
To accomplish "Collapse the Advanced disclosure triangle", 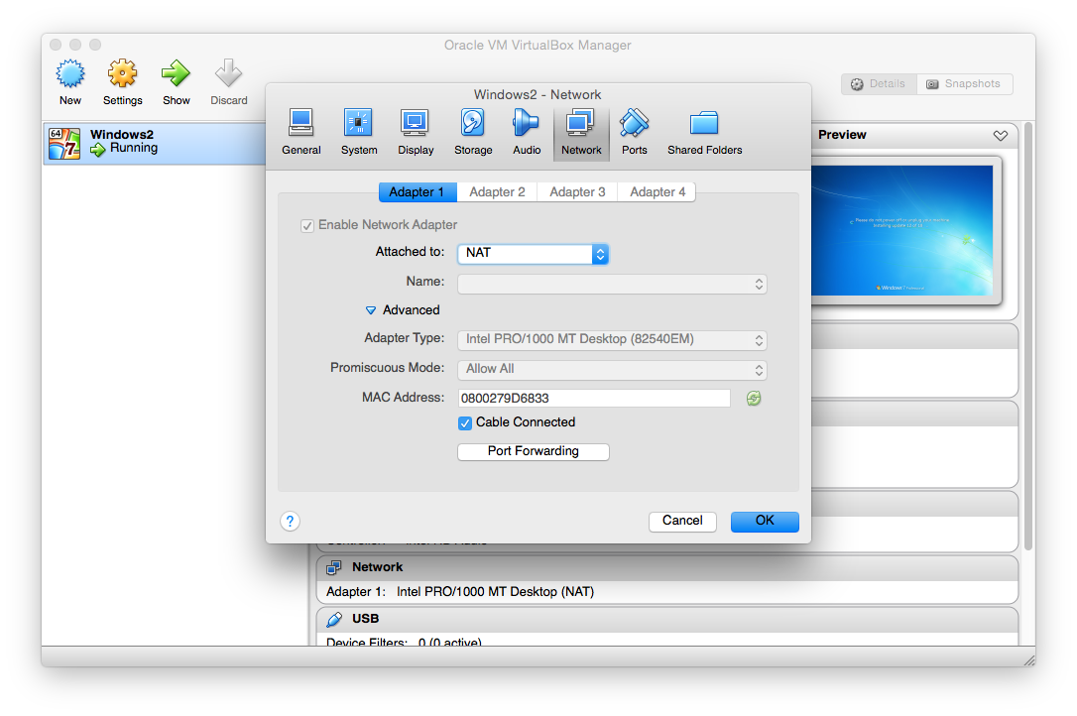I will pos(371,310).
